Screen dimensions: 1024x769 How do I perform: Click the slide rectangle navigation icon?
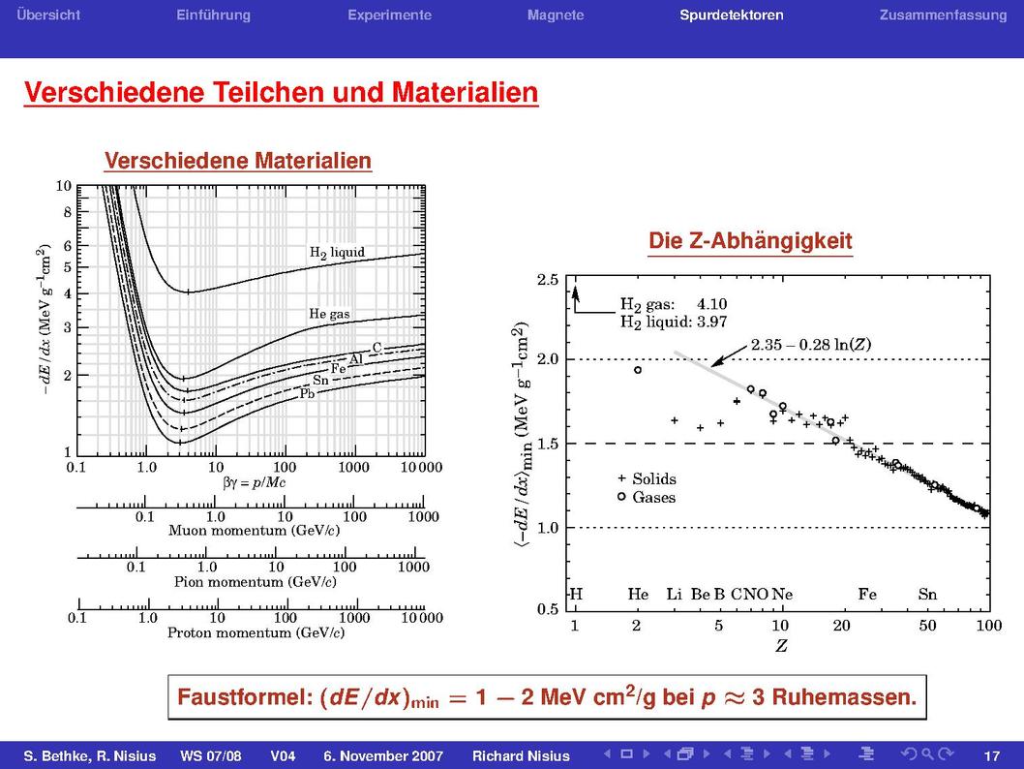pos(626,754)
